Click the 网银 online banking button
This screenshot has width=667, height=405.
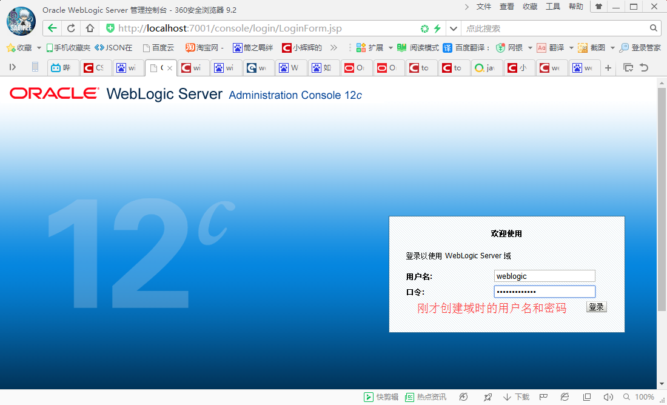[x=509, y=48]
